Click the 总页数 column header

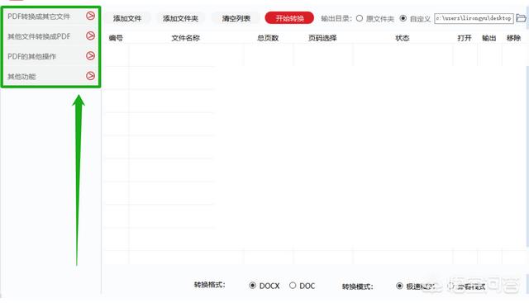(x=268, y=38)
